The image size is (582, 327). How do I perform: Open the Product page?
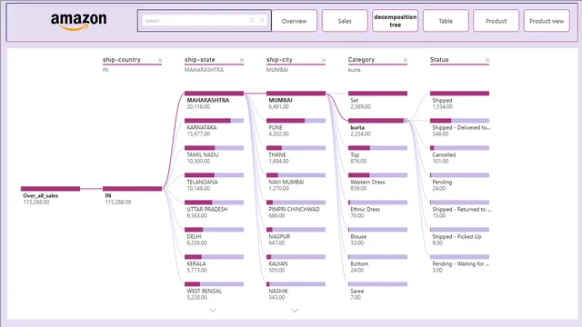pos(497,21)
